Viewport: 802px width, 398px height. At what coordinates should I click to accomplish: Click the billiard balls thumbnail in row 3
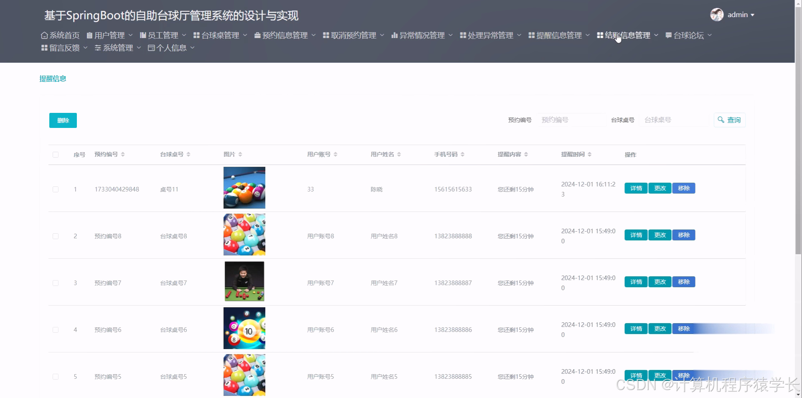(244, 281)
